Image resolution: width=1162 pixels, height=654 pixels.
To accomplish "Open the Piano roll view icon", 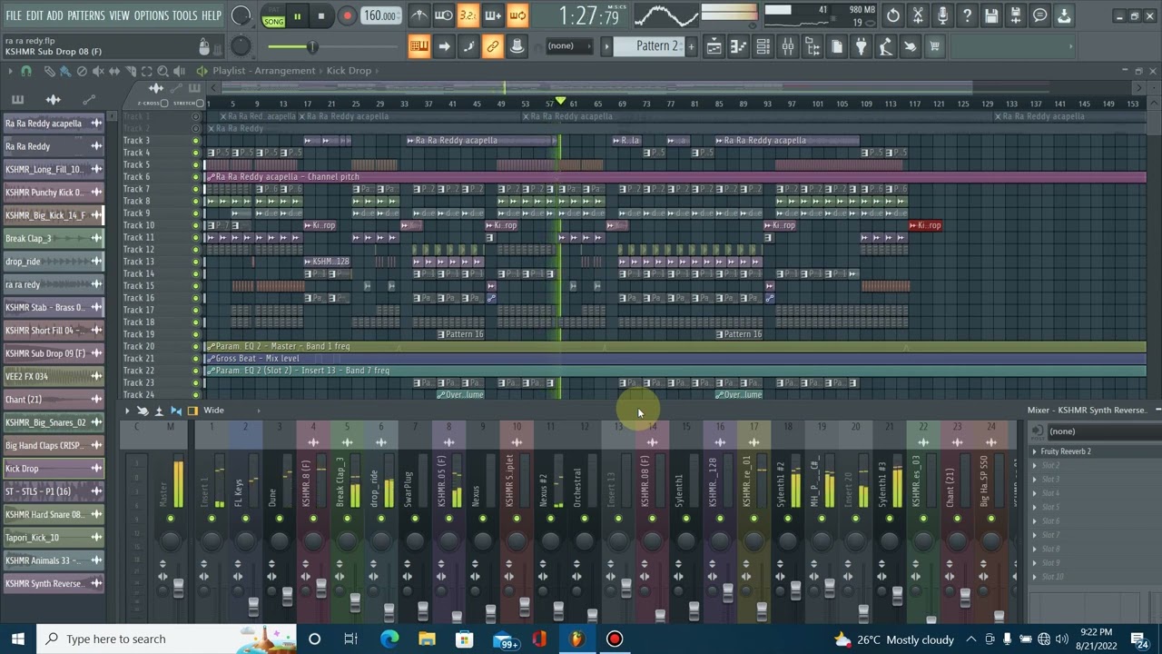I will pyautogui.click(x=739, y=46).
